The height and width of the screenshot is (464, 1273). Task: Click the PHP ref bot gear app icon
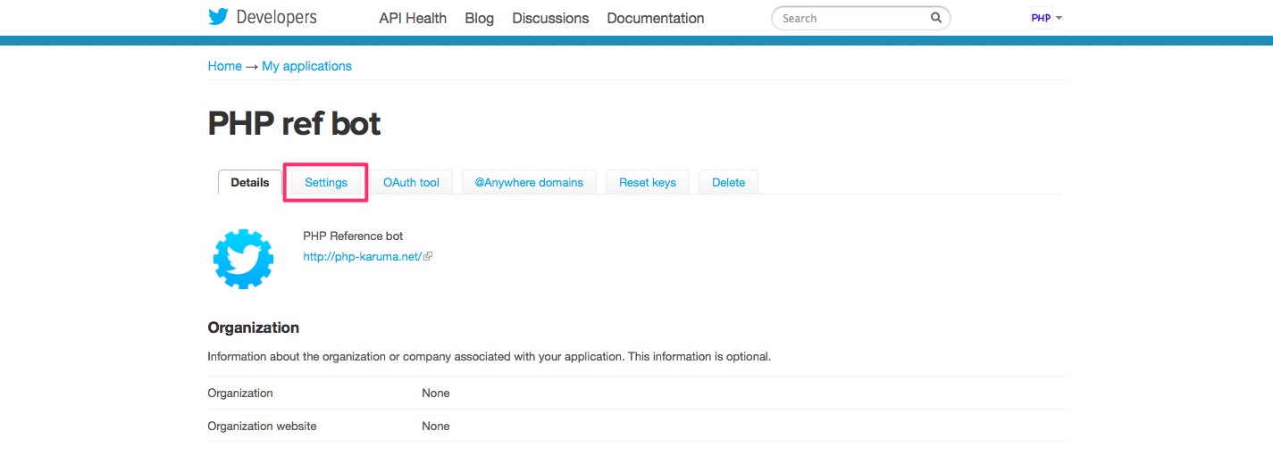(x=243, y=259)
